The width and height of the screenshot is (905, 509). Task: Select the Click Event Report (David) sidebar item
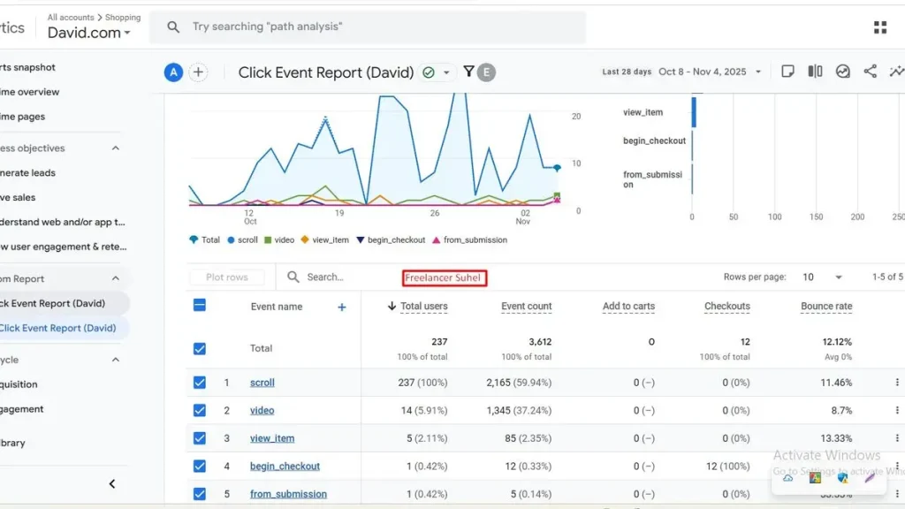point(57,327)
